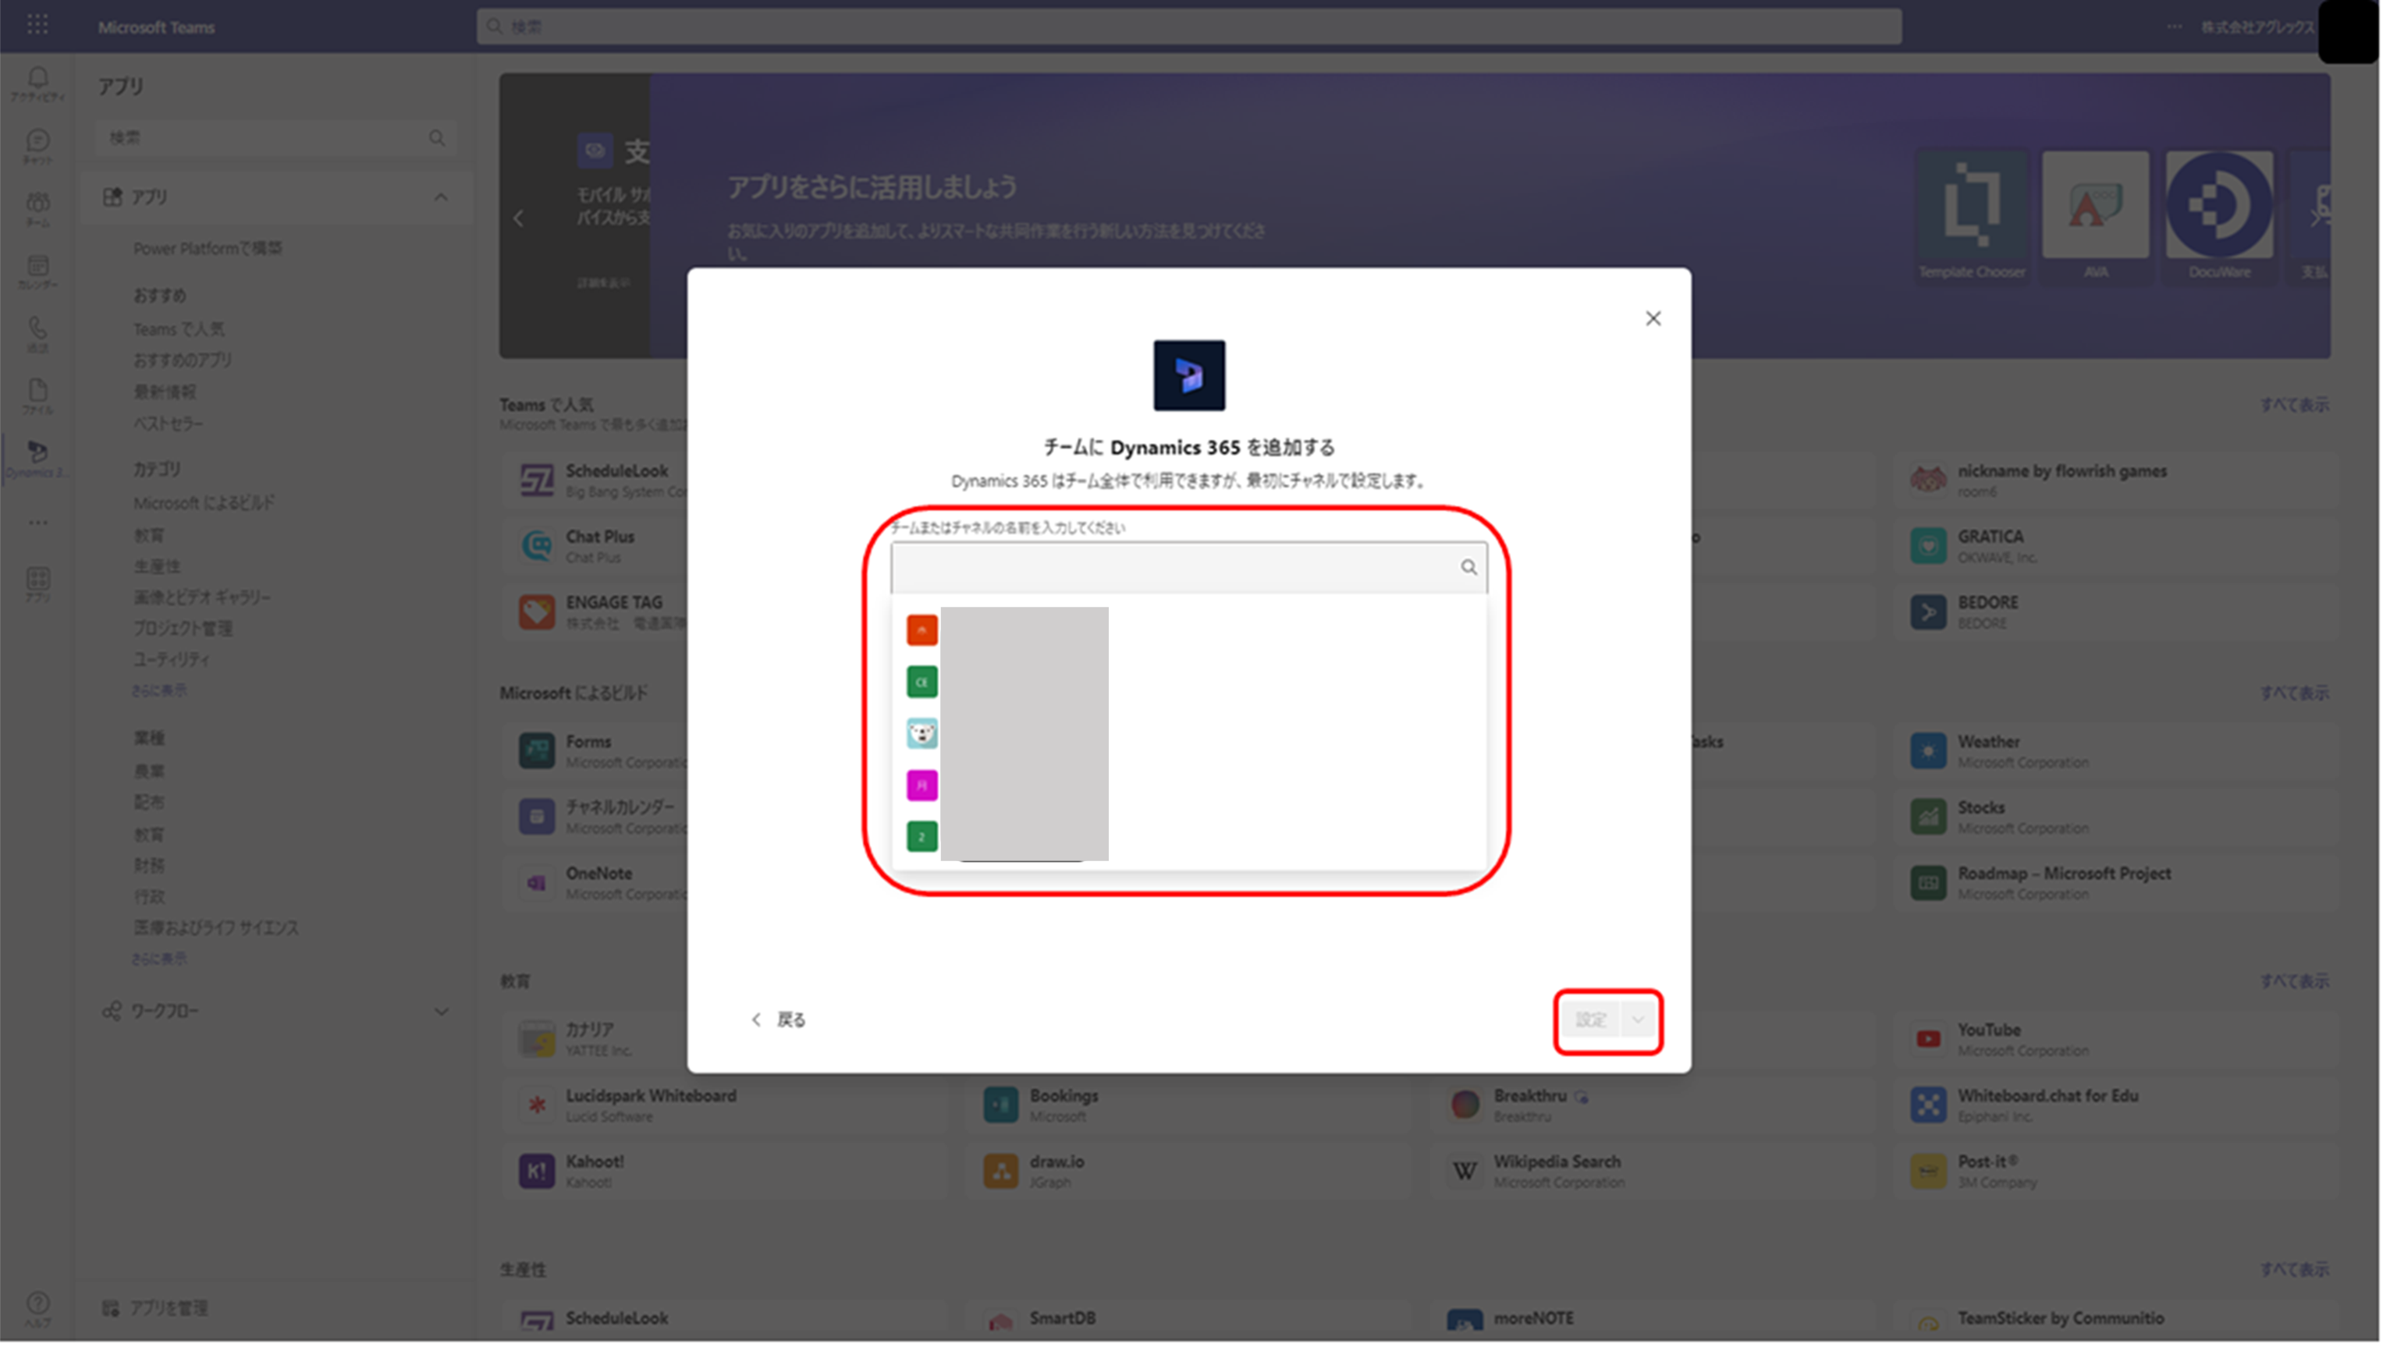Click the Wikipedia Search app icon
Image resolution: width=2397 pixels, height=1351 pixels.
[x=1465, y=1171]
